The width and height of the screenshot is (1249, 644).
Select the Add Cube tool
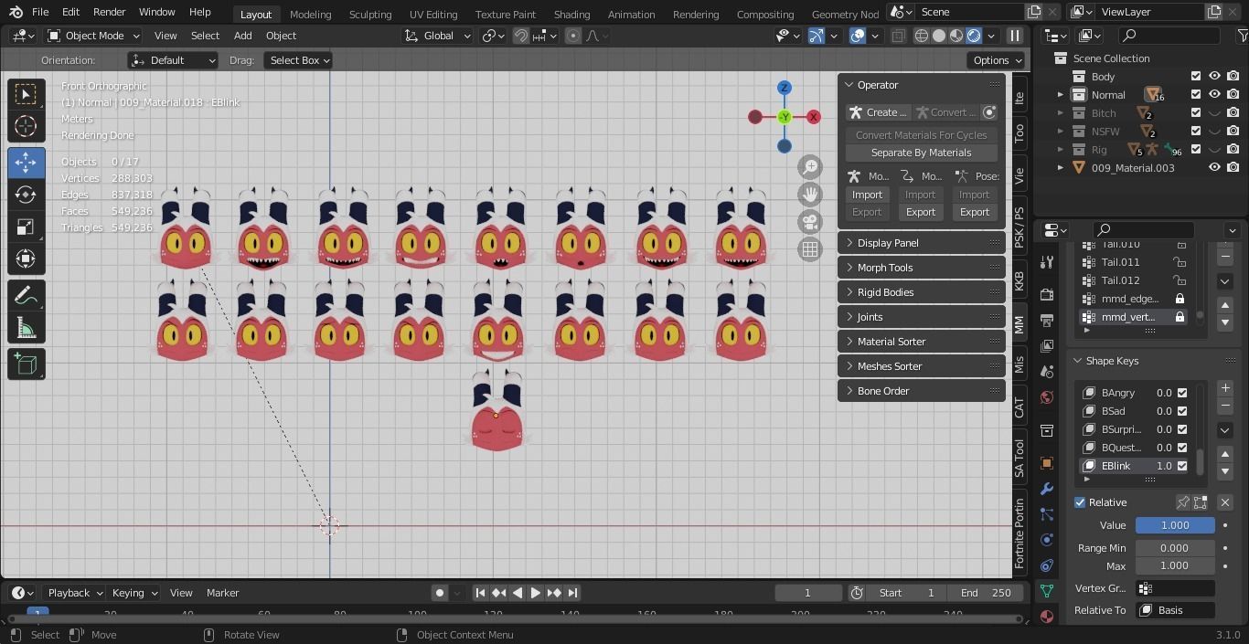tap(27, 364)
